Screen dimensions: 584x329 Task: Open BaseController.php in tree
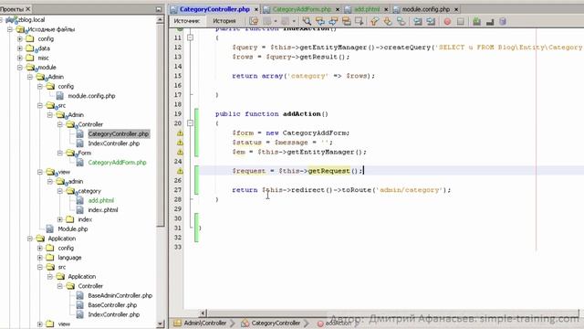pyautogui.click(x=112, y=305)
